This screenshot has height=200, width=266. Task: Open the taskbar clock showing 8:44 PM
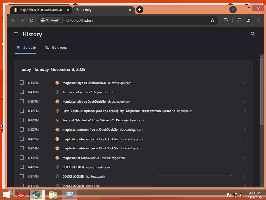coord(255,195)
